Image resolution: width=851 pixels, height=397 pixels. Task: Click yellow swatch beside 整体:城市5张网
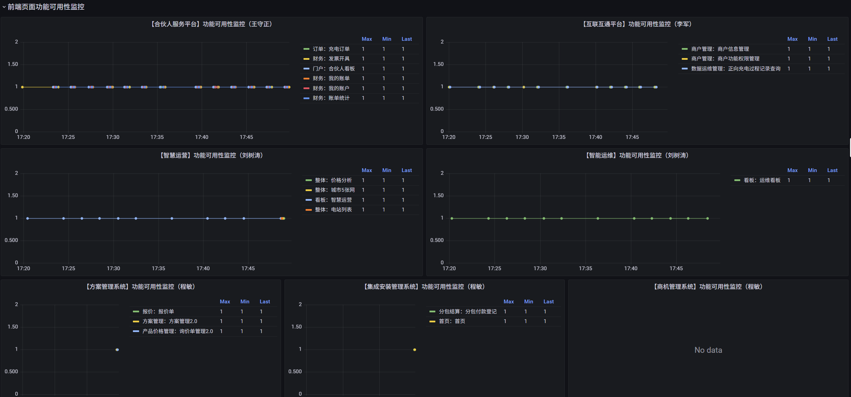[308, 190]
